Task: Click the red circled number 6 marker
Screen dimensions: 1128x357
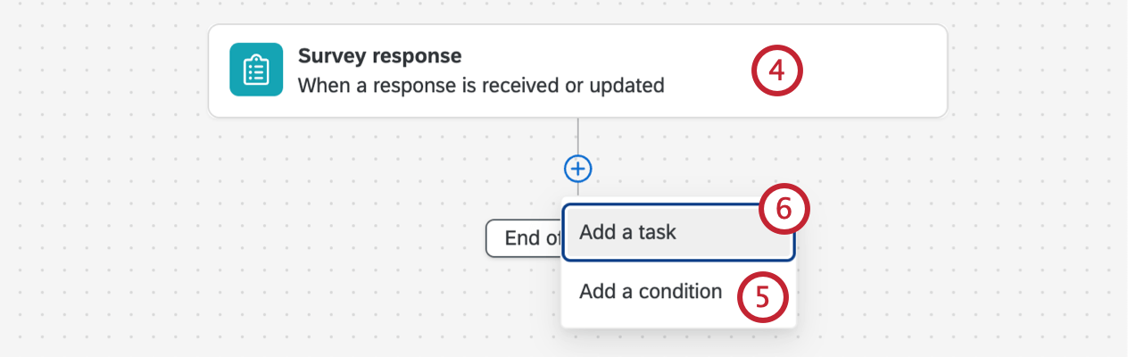Action: (784, 208)
